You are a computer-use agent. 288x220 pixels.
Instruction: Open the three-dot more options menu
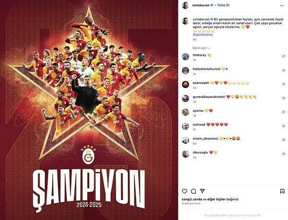click(282, 6)
